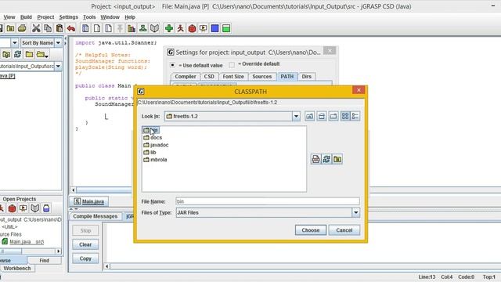Image resolution: width=501 pixels, height=282 pixels.
Task: Click the open book documentation icon in toolbar
Action: click(155, 28)
